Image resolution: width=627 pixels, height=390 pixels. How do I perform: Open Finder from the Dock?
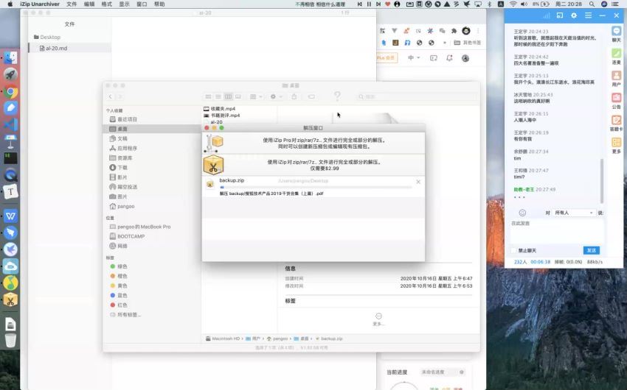[x=10, y=58]
